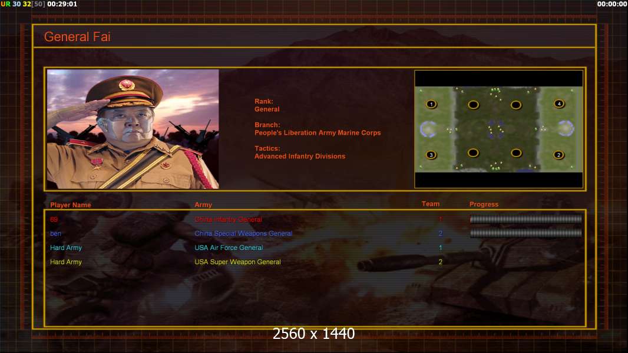This screenshot has width=628, height=353.
Task: Click China Infantry General army entry
Action: click(x=229, y=219)
